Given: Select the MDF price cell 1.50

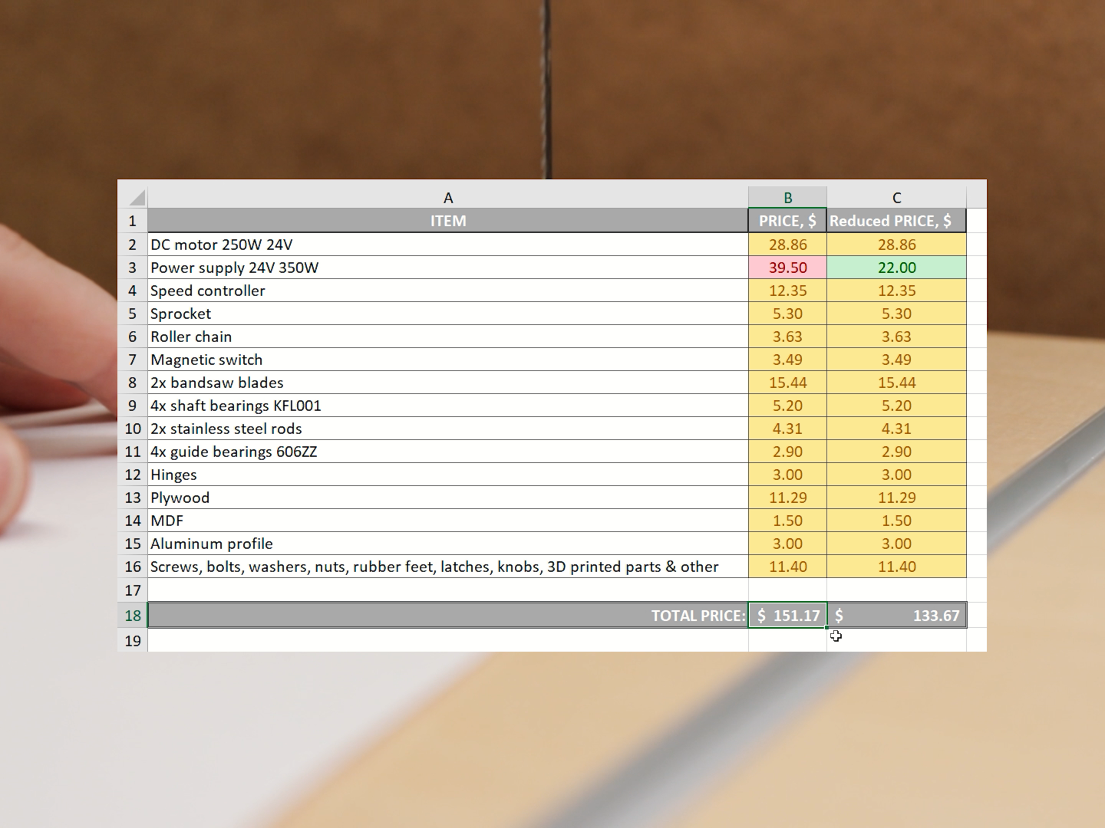Looking at the screenshot, I should pos(787,521).
